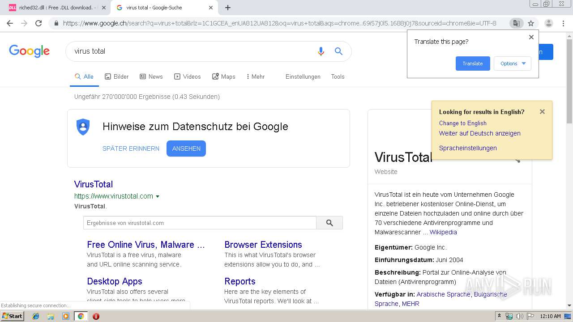Open Einstellungen search settings
Viewport: 573px width, 322px height.
(x=303, y=76)
